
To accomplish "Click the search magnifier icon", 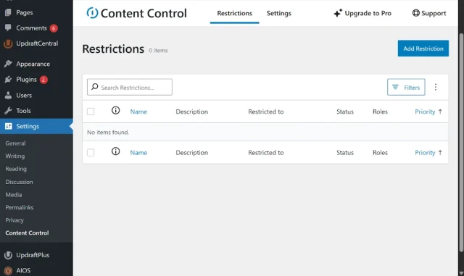I will pyautogui.click(x=95, y=87).
